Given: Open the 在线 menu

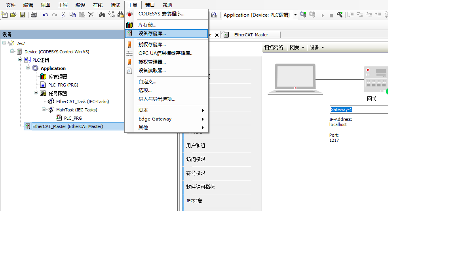Looking at the screenshot, I should (98, 5).
